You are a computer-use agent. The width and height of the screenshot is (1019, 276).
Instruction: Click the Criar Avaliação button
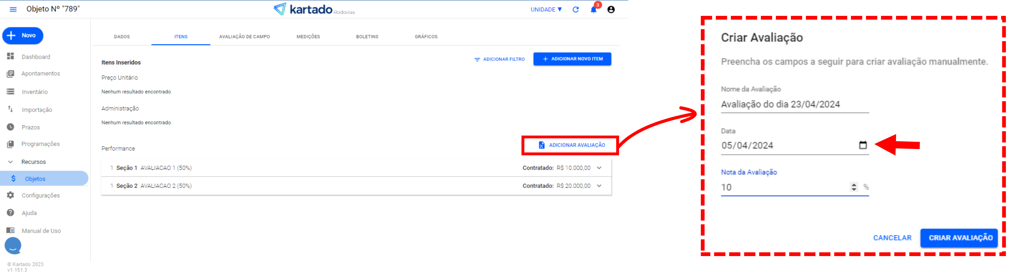coord(960,238)
